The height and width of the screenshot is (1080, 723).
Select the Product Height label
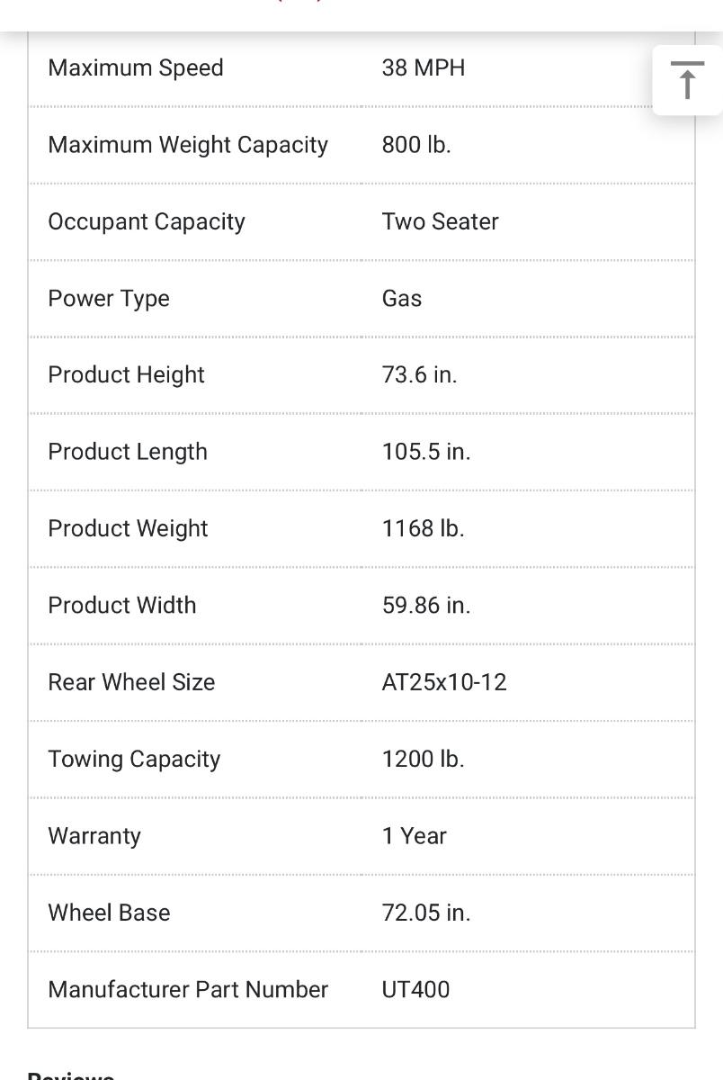127,375
